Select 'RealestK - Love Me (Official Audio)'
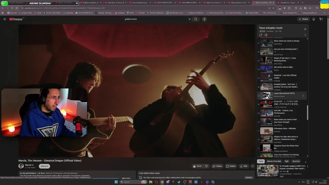 282,78
